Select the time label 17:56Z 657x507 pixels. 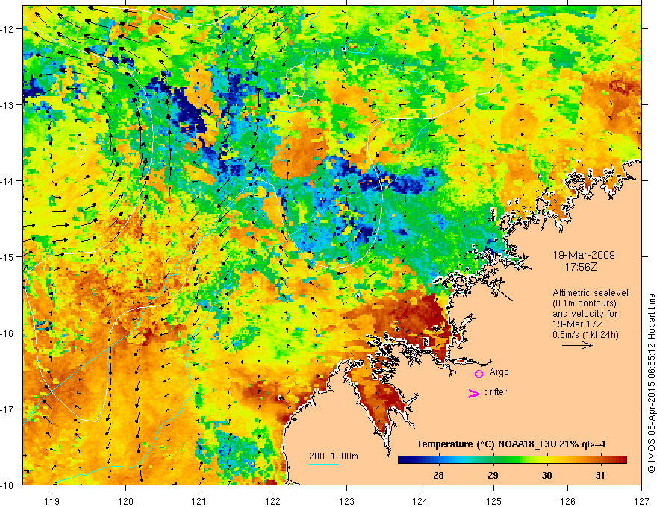581,267
